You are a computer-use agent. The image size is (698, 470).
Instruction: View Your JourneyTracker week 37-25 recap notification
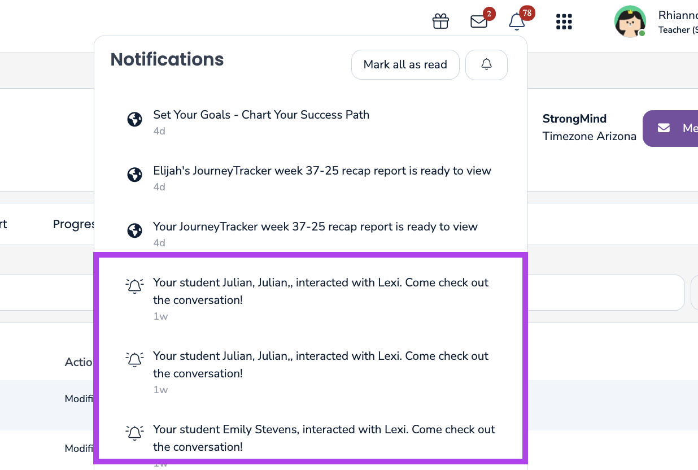[315, 227]
